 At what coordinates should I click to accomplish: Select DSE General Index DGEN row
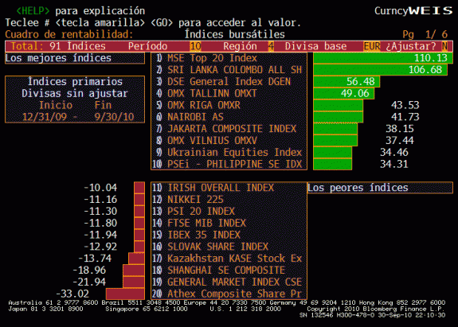(229, 81)
